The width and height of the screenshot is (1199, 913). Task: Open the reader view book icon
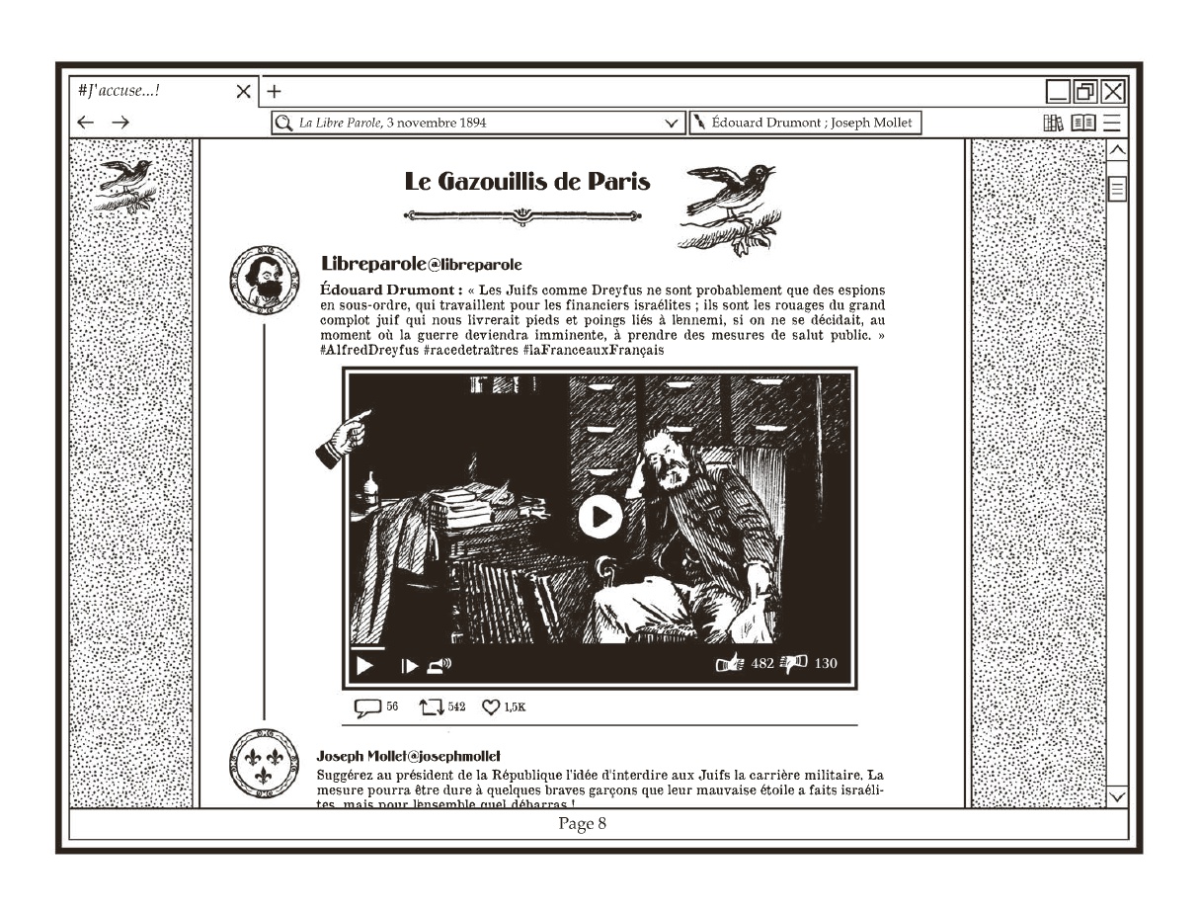tap(1083, 123)
